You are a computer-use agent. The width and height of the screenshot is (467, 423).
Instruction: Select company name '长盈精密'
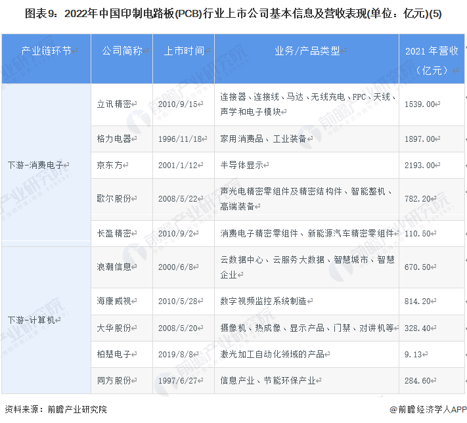click(114, 233)
